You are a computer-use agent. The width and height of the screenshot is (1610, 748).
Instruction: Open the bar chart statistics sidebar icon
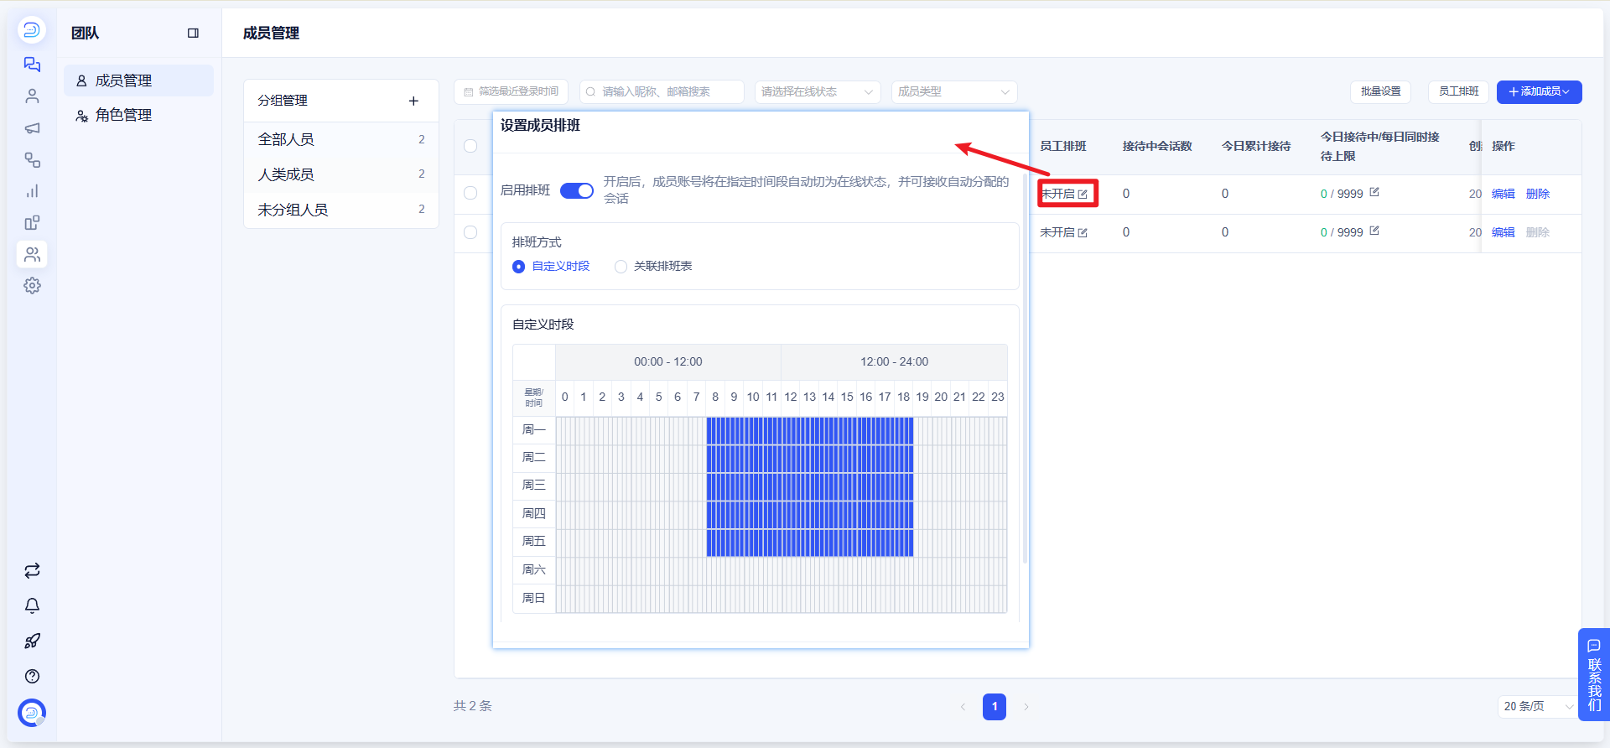(x=32, y=191)
